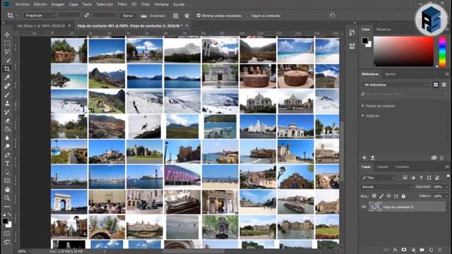Screen dimensions: 452x254
Task: Create a new layer group folder
Action: (422, 250)
